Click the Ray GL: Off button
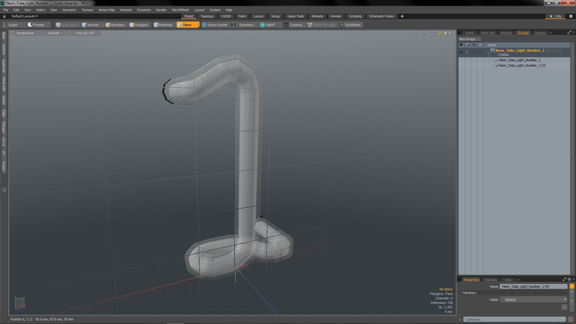The image size is (576, 324). tap(85, 33)
